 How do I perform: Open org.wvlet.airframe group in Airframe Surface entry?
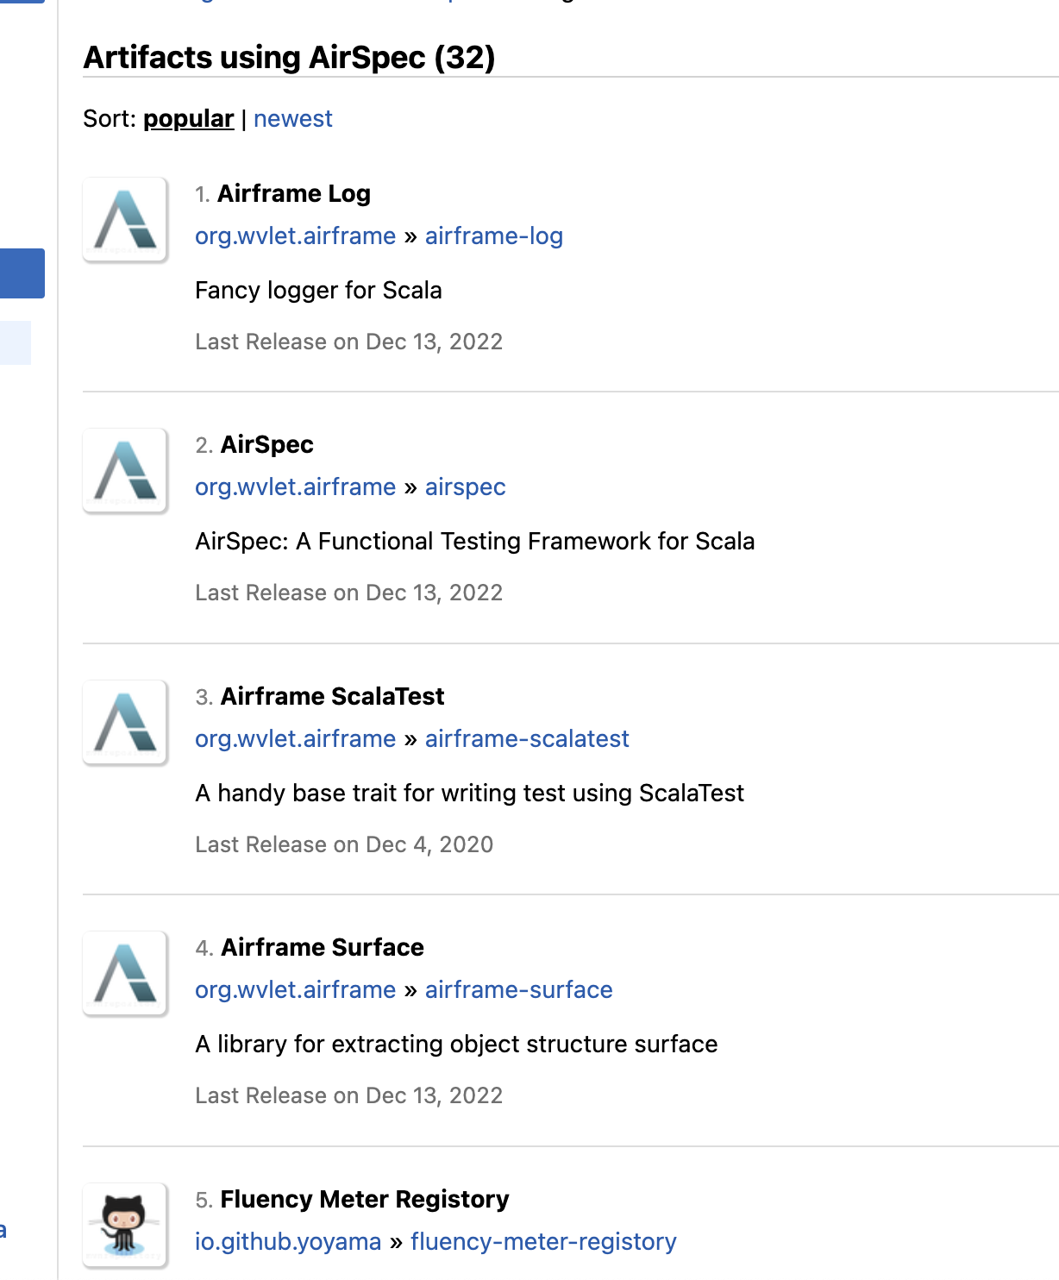[295, 989]
